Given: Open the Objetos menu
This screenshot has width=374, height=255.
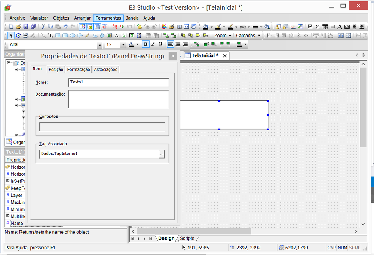Looking at the screenshot, I should [61, 18].
